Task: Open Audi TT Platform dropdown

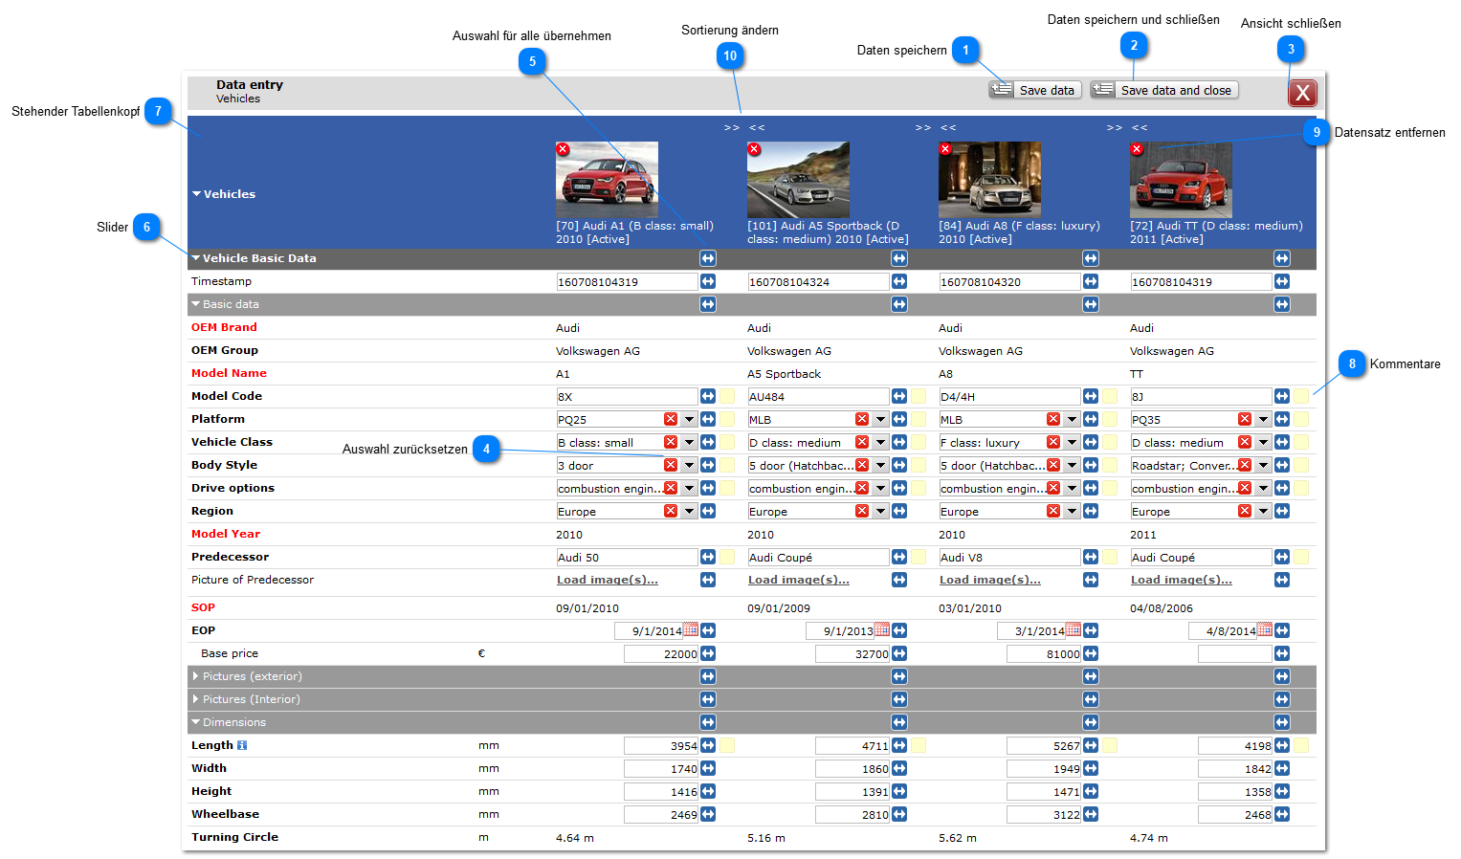Action: [x=1263, y=419]
